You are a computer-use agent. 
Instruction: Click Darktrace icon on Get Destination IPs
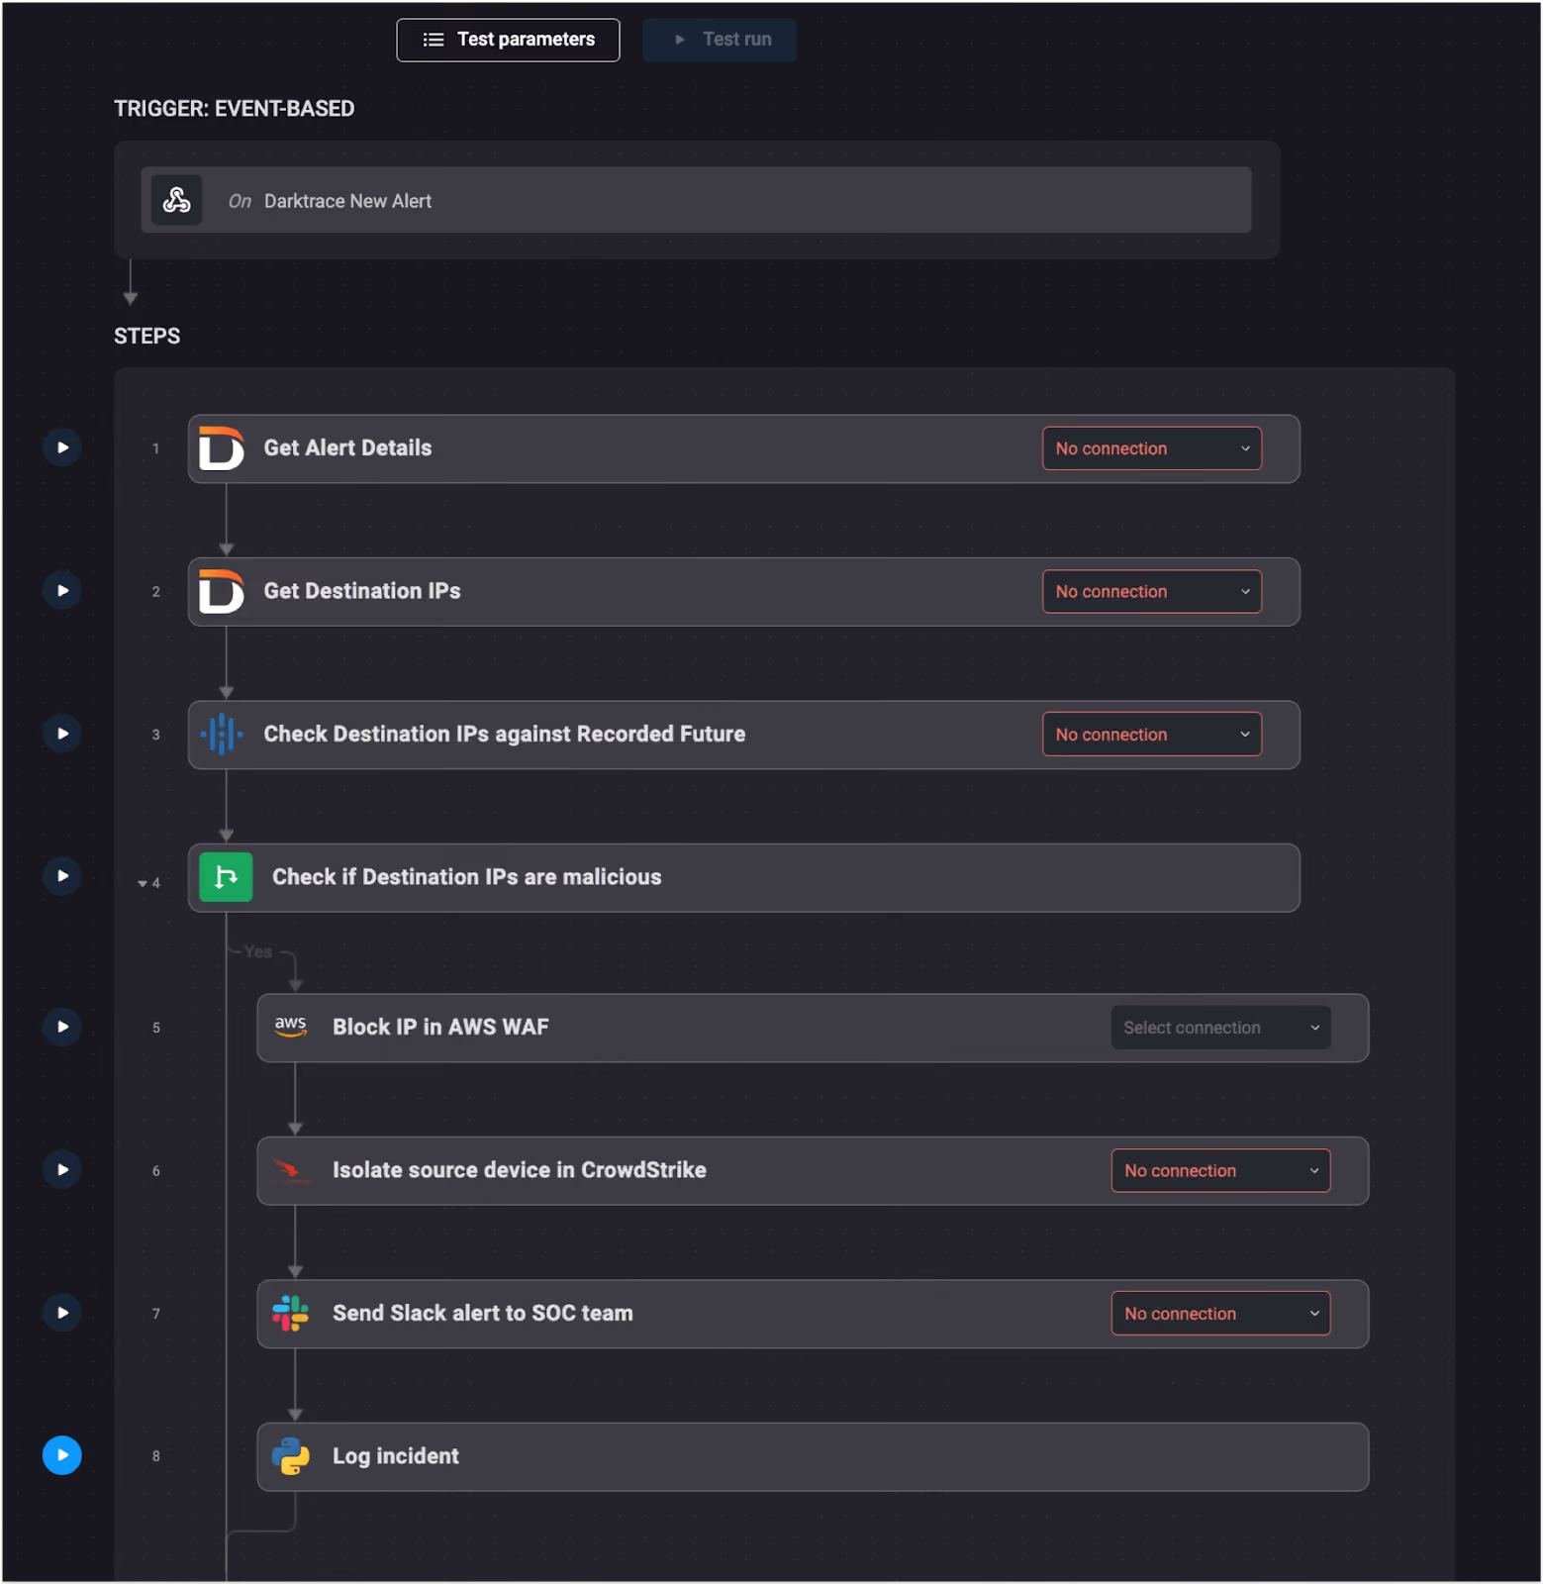221,591
